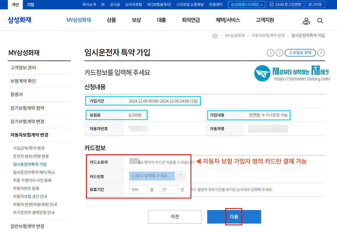
Task: Click the 이전 button
Action: click(175, 217)
